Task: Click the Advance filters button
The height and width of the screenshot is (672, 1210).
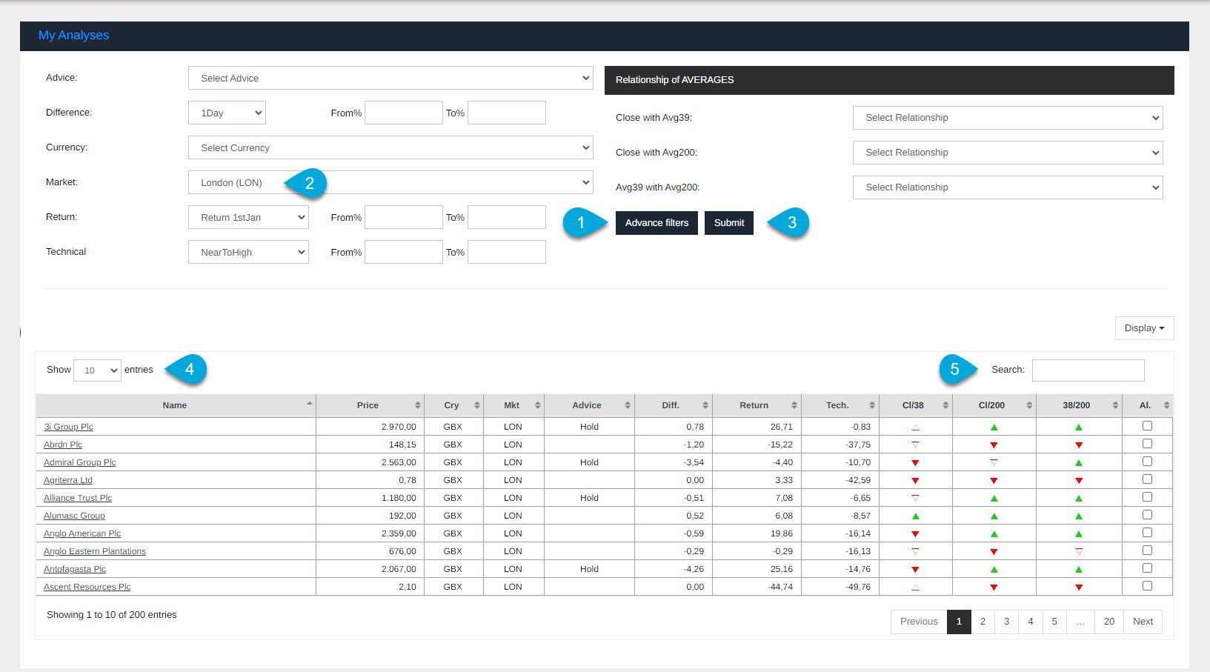Action: point(656,223)
